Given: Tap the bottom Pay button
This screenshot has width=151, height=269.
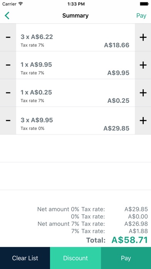Looking at the screenshot, I should (126, 258).
